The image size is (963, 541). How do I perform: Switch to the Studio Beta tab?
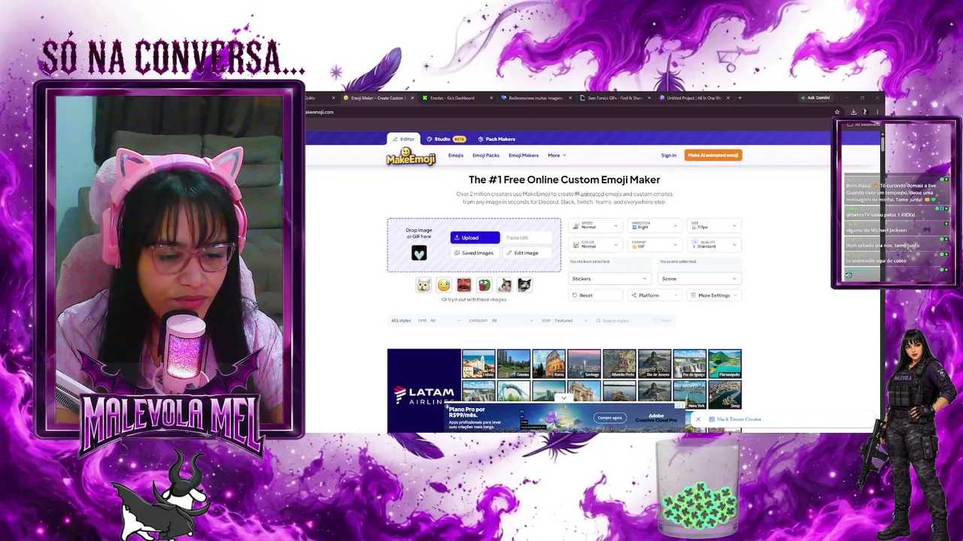click(446, 139)
